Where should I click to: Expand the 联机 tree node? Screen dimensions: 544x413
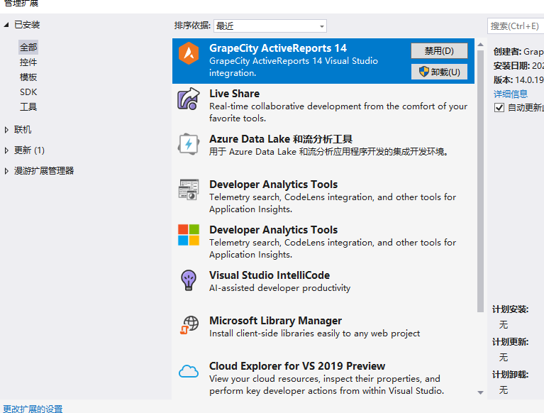[x=6, y=130]
